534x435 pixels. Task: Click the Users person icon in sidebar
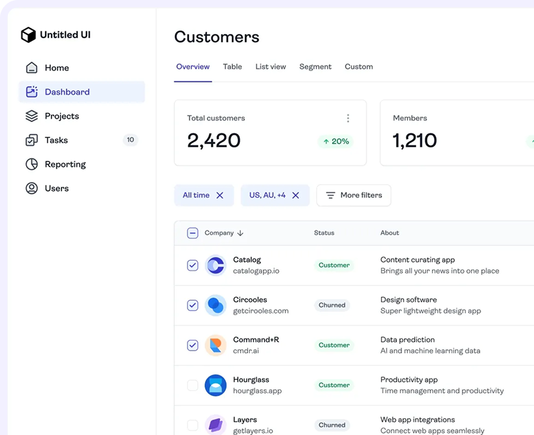[x=31, y=188]
